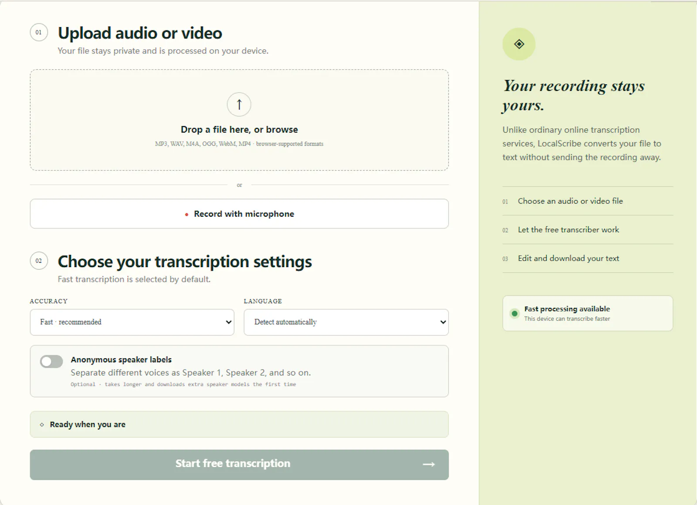Click 'Optional · takes longer' note text
This screenshot has width=697, height=505.
(183, 385)
